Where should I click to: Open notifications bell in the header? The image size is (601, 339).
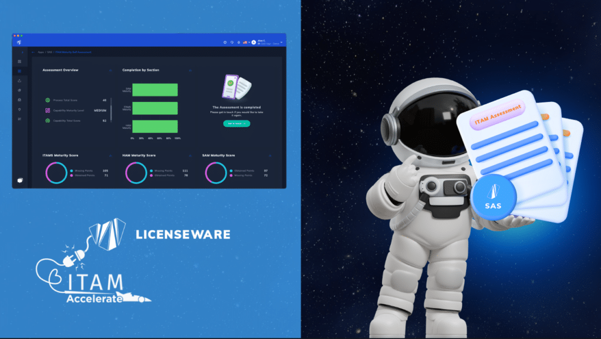239,42
